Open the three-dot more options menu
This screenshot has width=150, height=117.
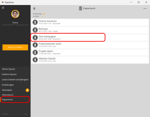145,9
